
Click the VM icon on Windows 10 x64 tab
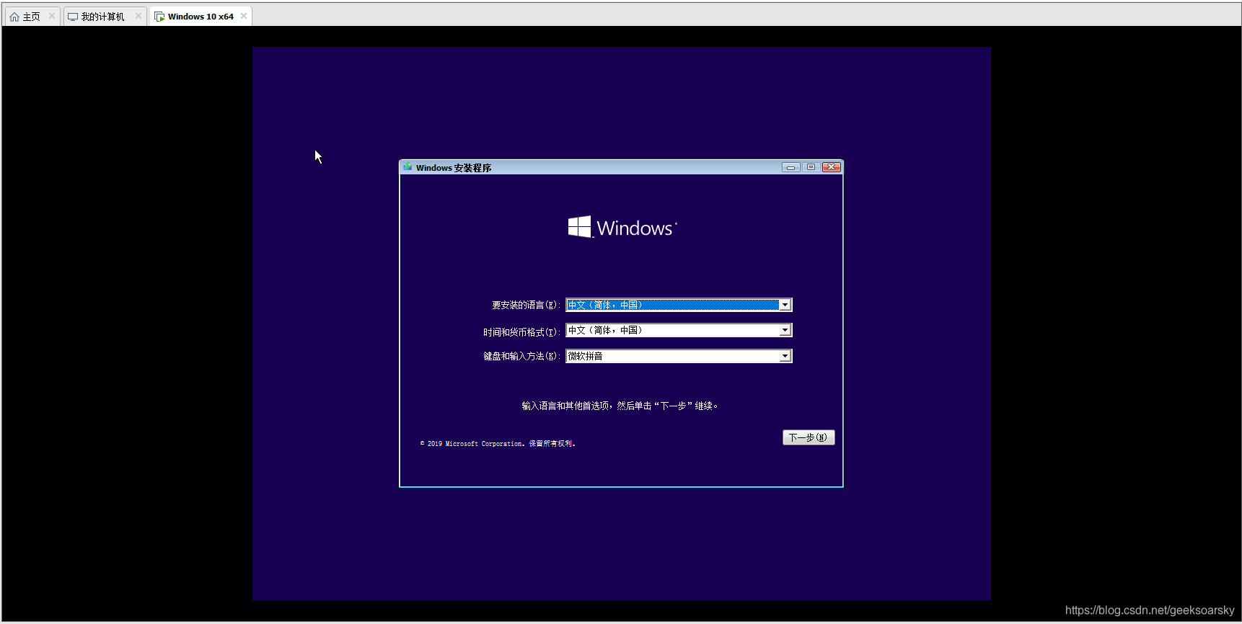click(x=159, y=17)
